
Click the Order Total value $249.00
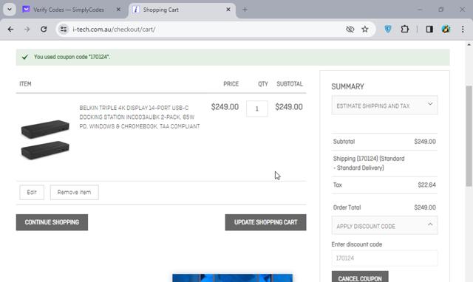point(425,207)
